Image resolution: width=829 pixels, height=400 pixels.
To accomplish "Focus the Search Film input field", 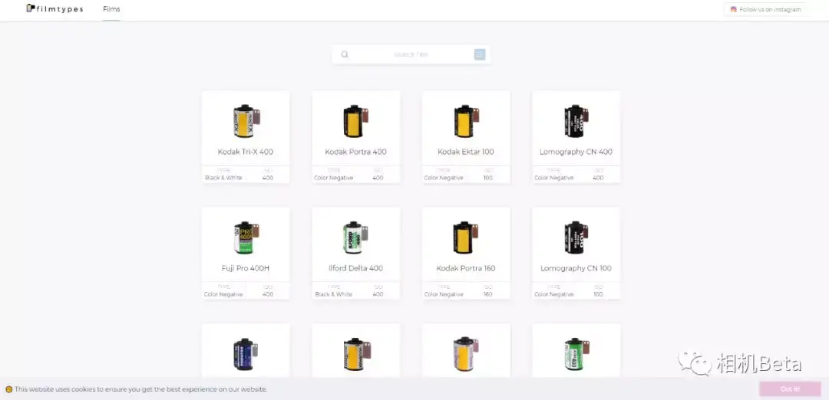I will coord(411,54).
